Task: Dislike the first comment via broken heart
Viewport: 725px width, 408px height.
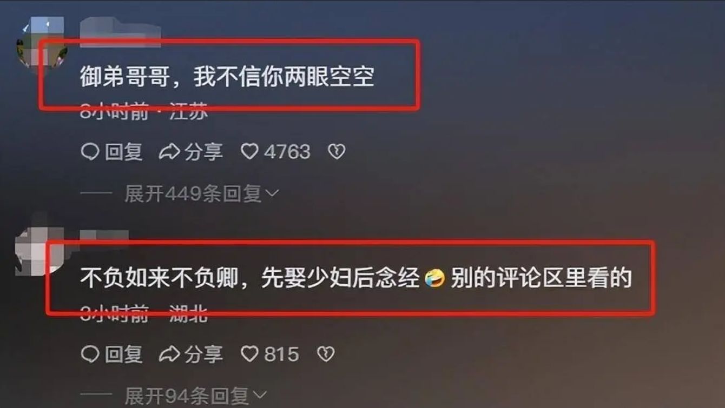Action: click(x=337, y=152)
